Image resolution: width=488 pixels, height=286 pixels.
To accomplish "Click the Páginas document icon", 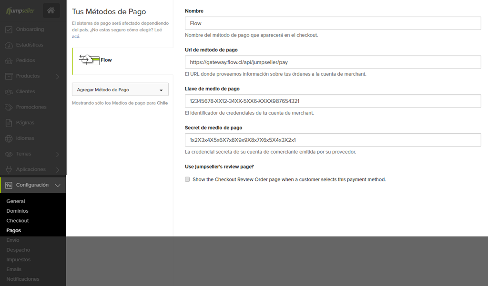I will pyautogui.click(x=9, y=123).
